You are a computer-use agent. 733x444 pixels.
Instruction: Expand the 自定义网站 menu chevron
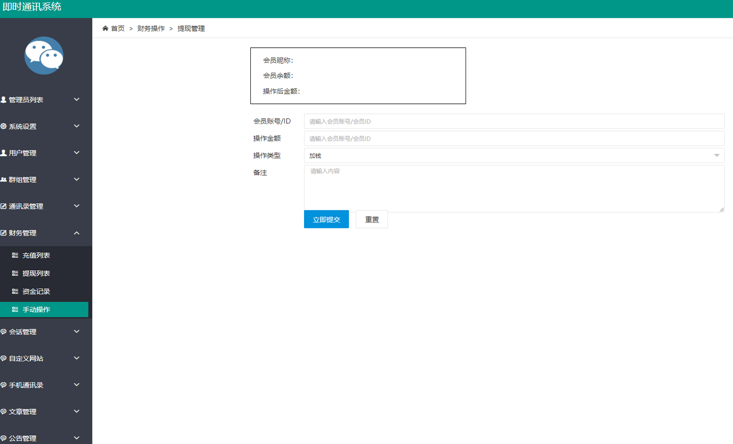[x=77, y=358]
